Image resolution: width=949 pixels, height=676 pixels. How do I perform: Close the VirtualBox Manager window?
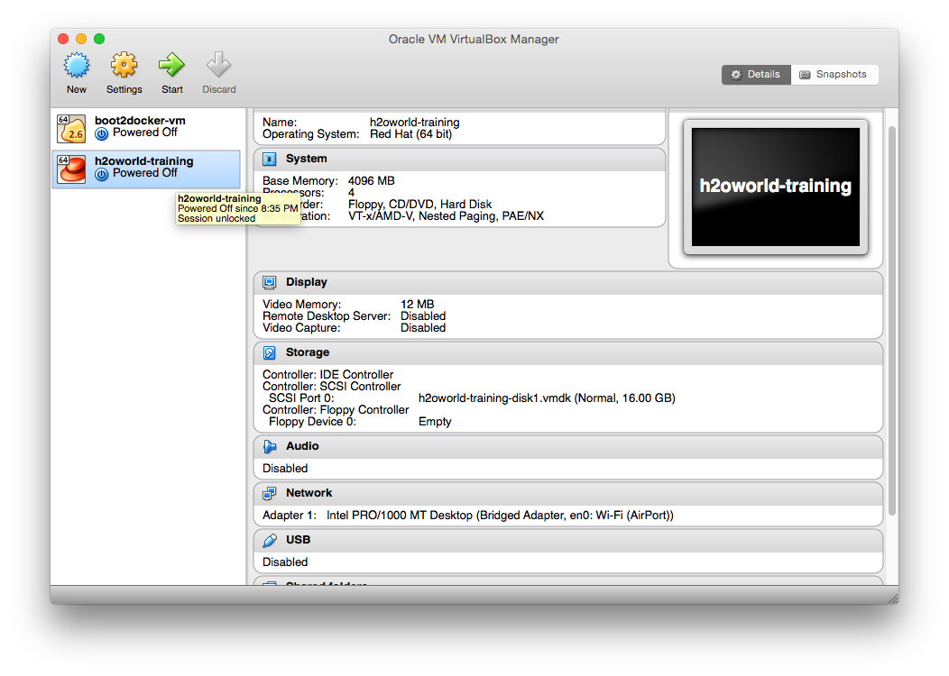coord(63,39)
